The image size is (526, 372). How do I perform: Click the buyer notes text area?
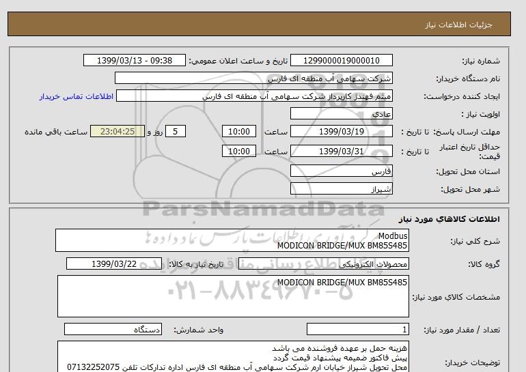[233, 356]
